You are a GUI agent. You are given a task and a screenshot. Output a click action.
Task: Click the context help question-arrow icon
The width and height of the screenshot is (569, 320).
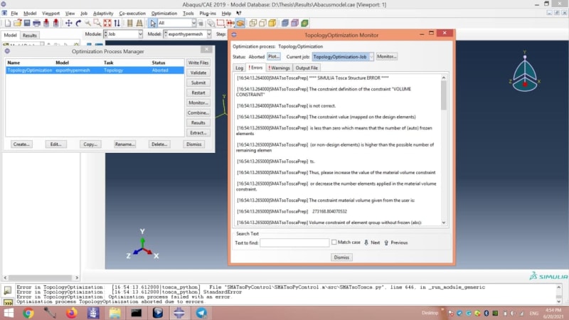pos(239,14)
